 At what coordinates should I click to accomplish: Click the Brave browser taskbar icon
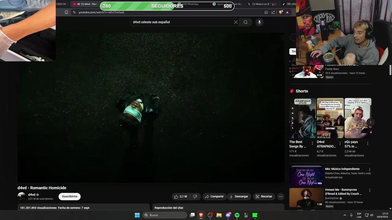[x=201, y=215]
